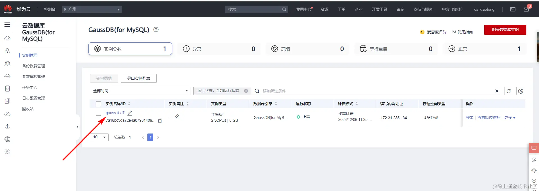
Task: Click 登录 action link
Action: coord(469,118)
